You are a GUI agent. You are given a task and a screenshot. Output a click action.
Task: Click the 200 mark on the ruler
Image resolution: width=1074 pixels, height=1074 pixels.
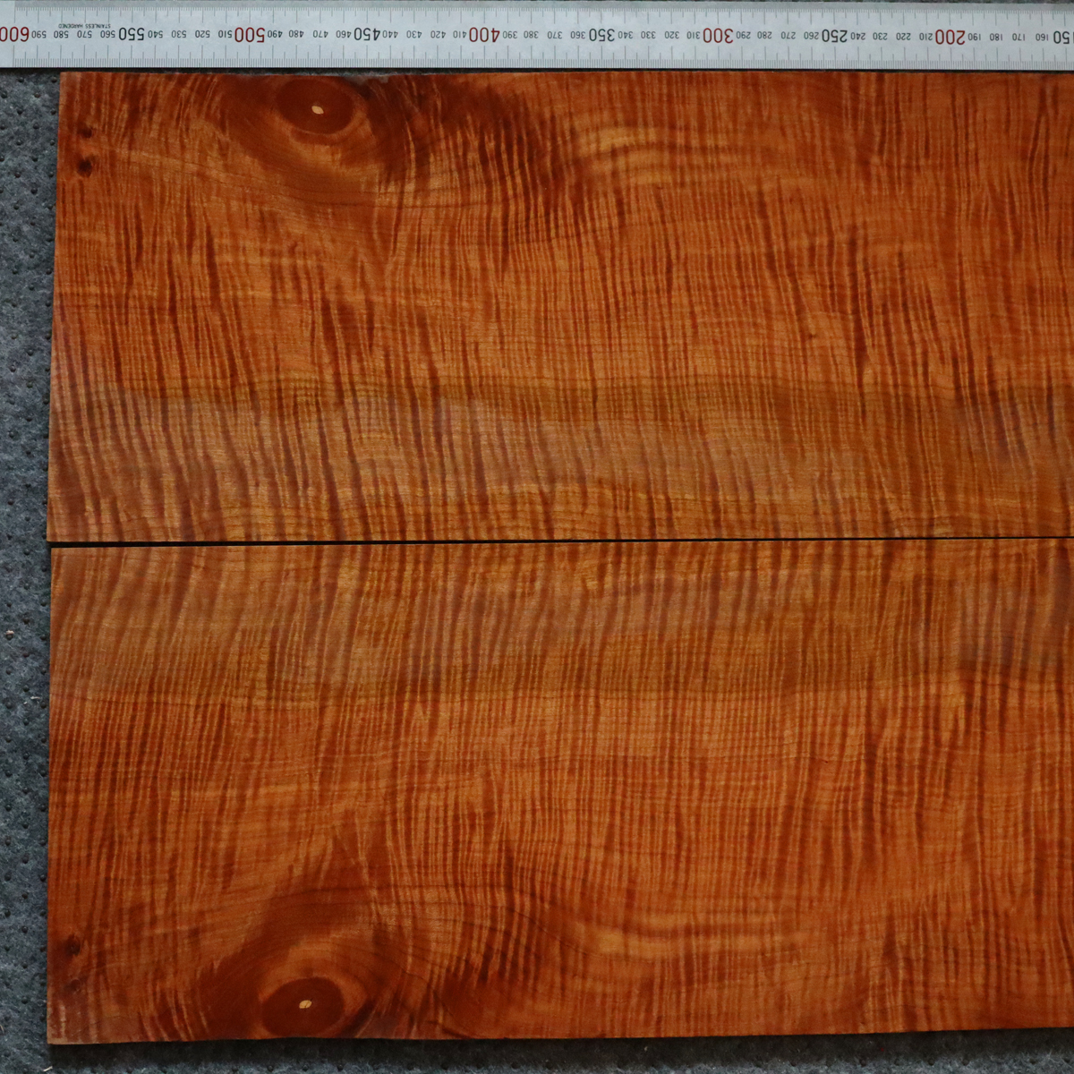(x=950, y=37)
